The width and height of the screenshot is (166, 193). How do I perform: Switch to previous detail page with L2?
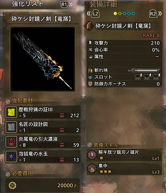coord(93,14)
